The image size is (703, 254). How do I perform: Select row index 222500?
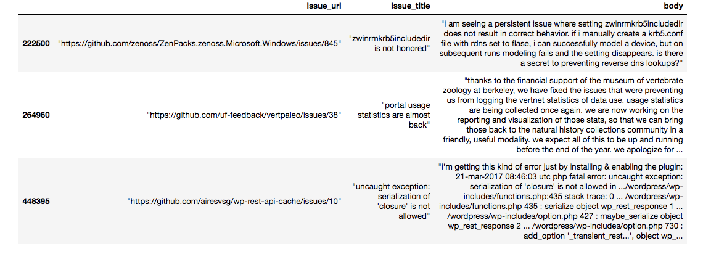36,43
